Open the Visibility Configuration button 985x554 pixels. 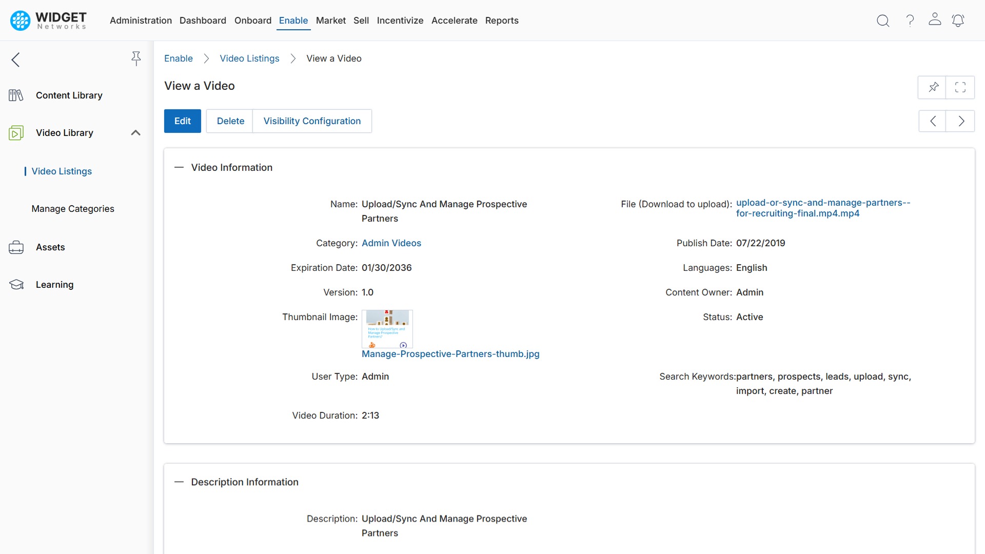coord(312,121)
